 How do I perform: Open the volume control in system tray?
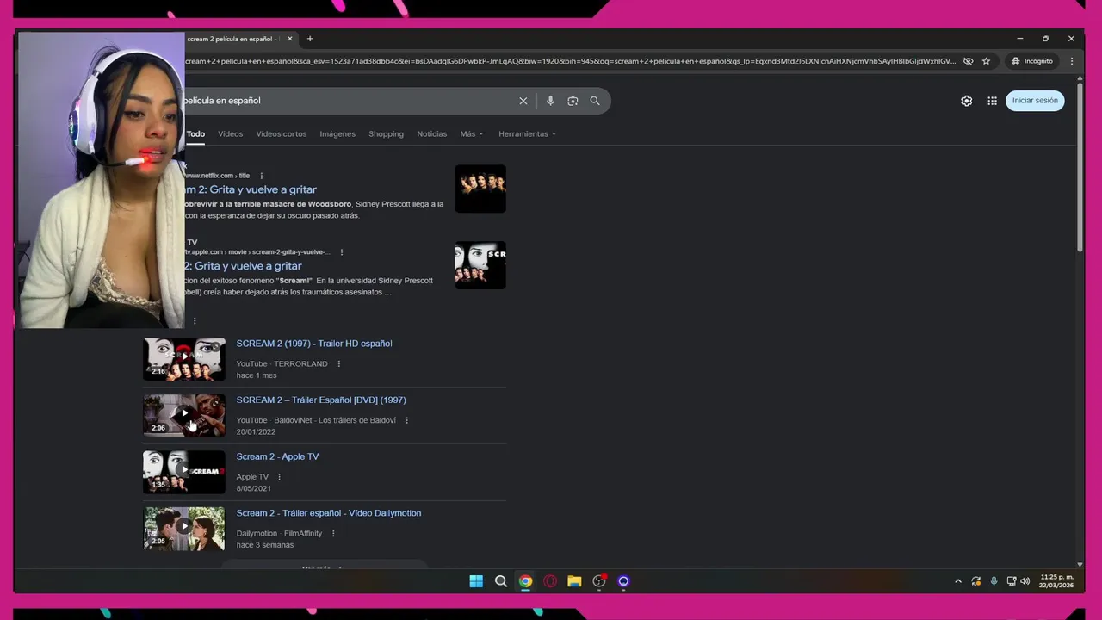1025,581
